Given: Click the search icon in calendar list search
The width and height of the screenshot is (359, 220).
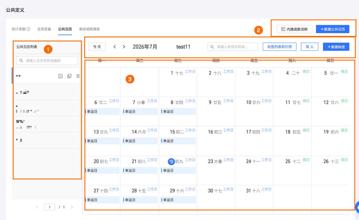Looking at the screenshot, I should pyautogui.click(x=21, y=61).
